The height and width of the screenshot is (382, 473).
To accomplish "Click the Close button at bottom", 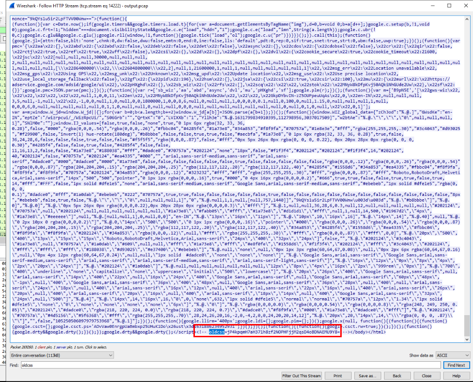I will click(426, 376).
